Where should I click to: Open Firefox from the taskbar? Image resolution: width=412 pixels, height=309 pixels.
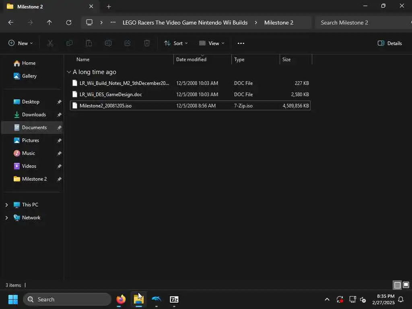point(121,300)
